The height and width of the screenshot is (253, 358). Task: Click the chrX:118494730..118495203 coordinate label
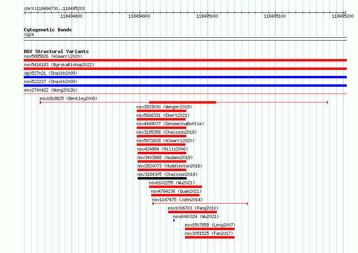point(54,8)
